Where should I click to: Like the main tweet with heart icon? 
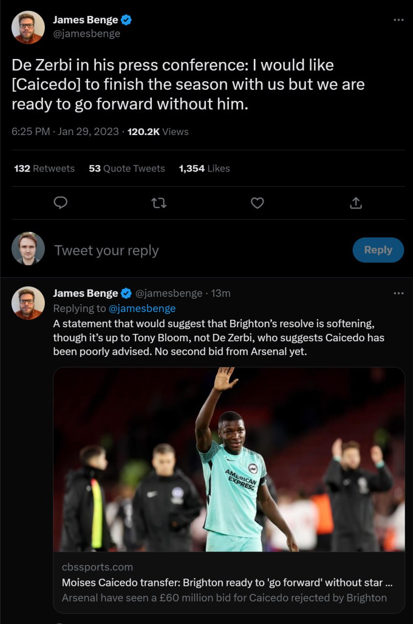tap(257, 203)
